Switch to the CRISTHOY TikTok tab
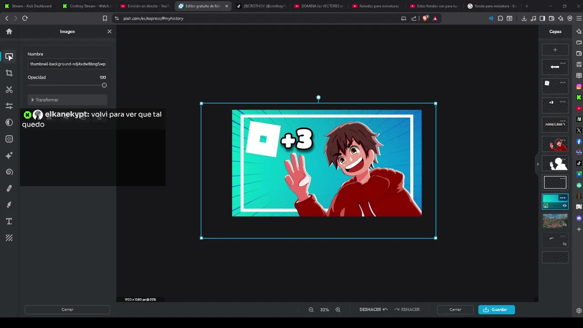Viewport: 583px width, 328px height. [x=261, y=6]
